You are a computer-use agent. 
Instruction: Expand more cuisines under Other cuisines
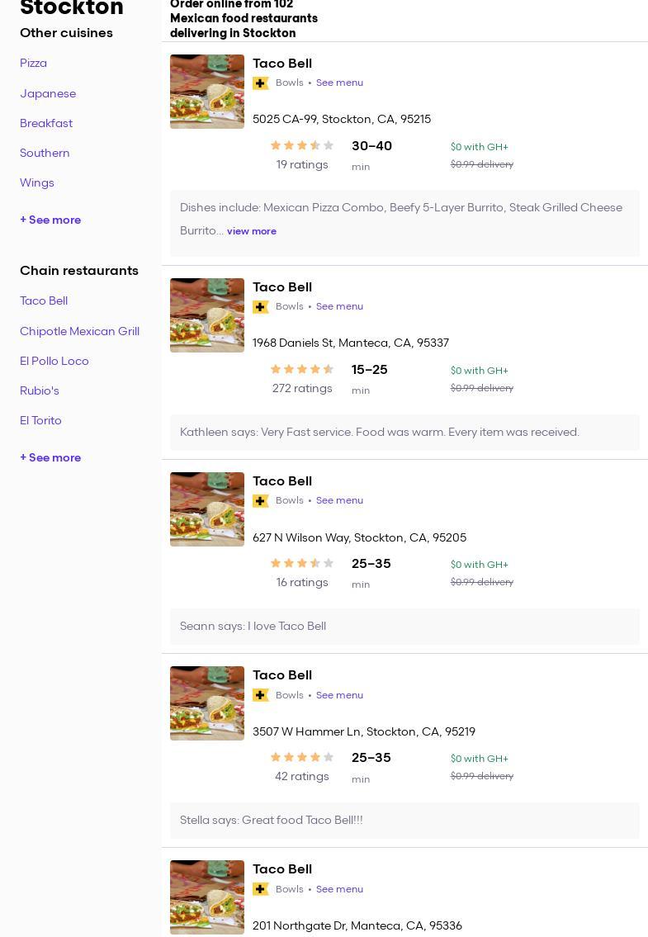[x=50, y=220]
